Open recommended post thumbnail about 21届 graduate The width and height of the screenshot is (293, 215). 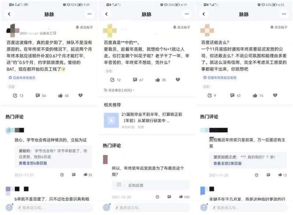(x=111, y=121)
